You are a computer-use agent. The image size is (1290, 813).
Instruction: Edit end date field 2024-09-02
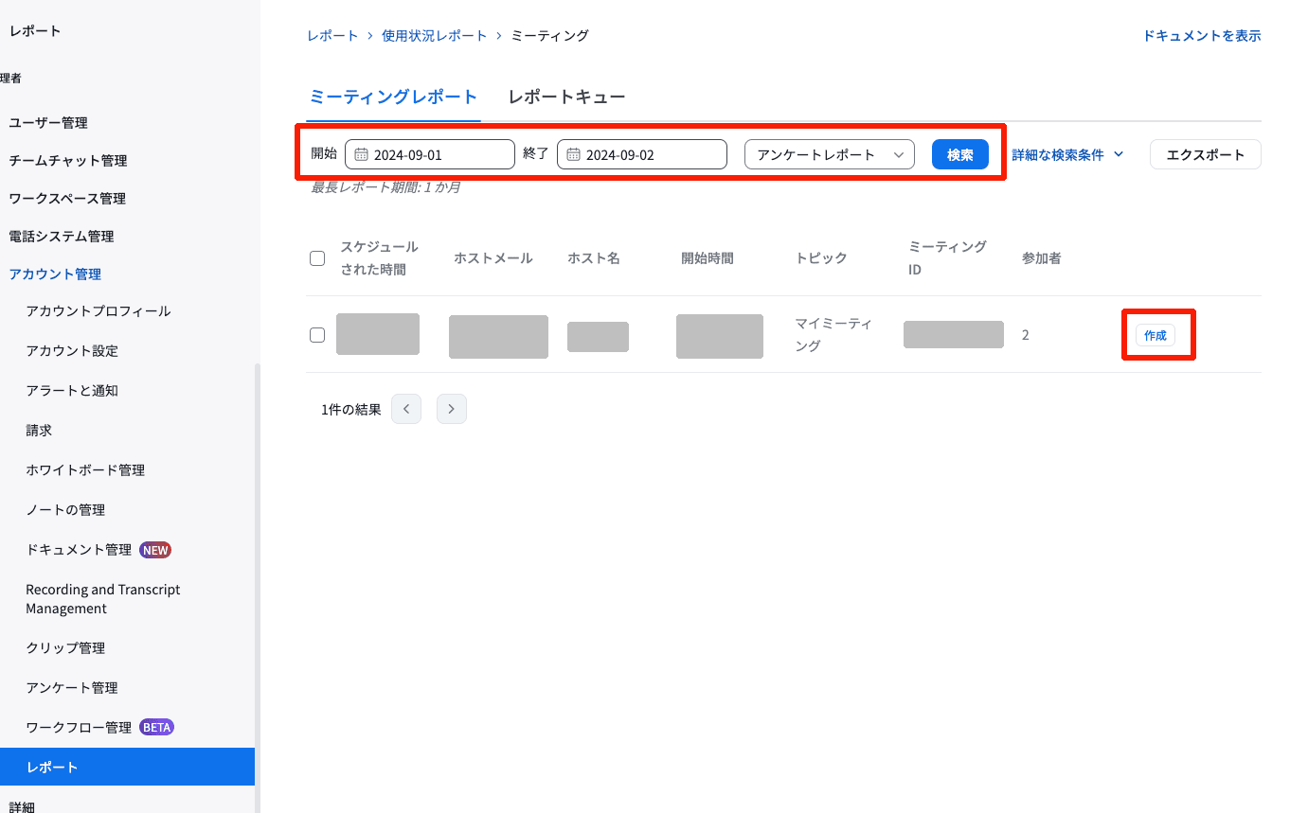pos(642,154)
